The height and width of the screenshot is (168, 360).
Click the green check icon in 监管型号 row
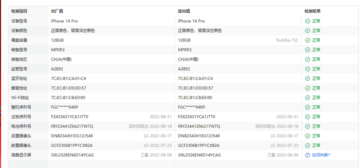(308, 69)
